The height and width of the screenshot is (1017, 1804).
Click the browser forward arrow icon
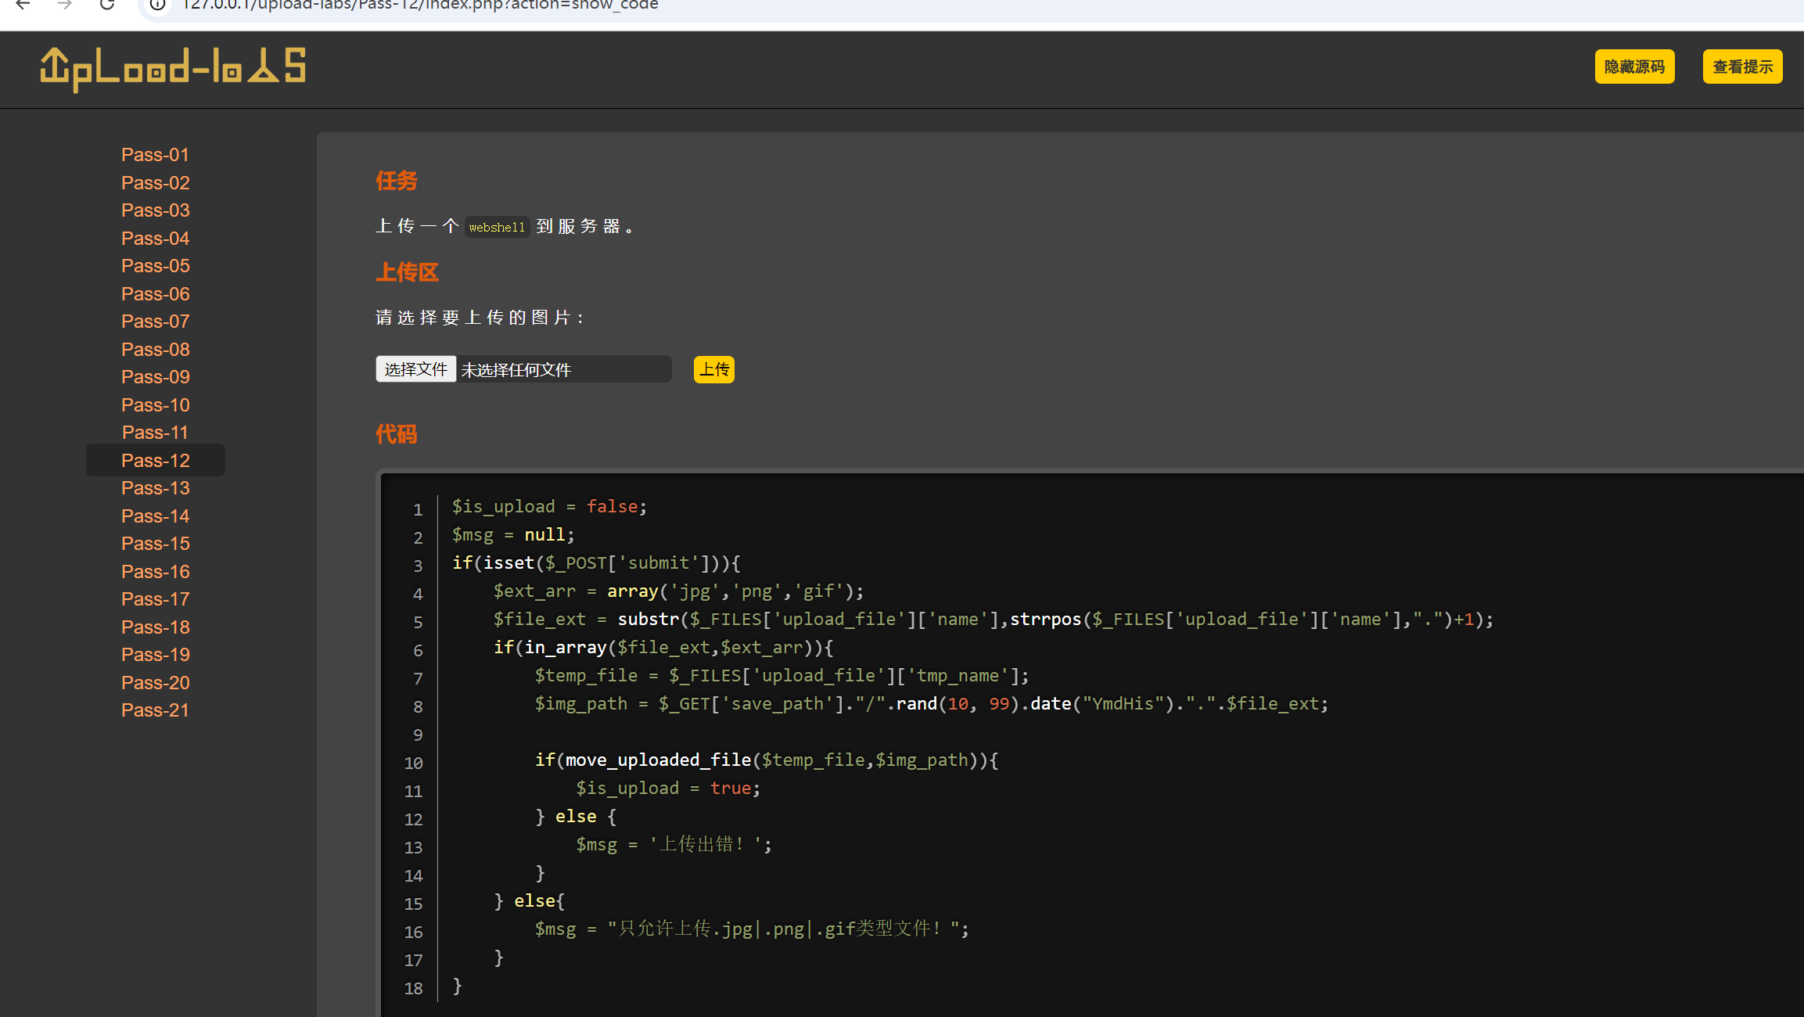coord(65,5)
